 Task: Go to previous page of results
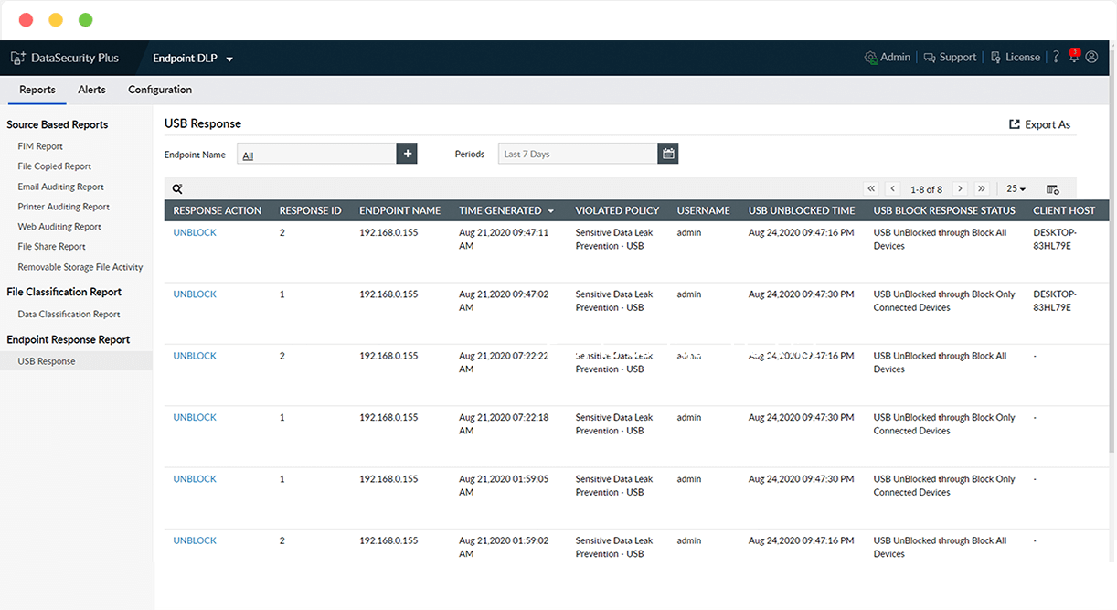[x=893, y=189]
